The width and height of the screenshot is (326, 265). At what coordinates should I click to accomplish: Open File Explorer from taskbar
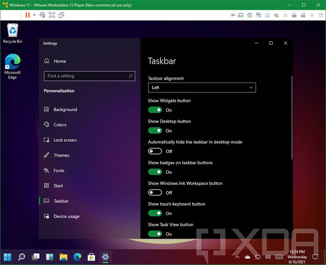click(63, 257)
